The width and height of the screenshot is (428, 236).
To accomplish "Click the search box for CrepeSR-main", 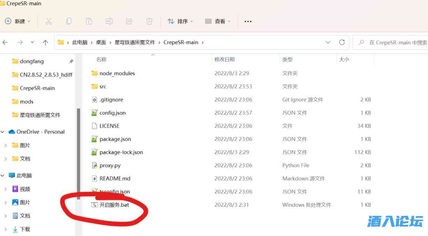I will (x=394, y=43).
